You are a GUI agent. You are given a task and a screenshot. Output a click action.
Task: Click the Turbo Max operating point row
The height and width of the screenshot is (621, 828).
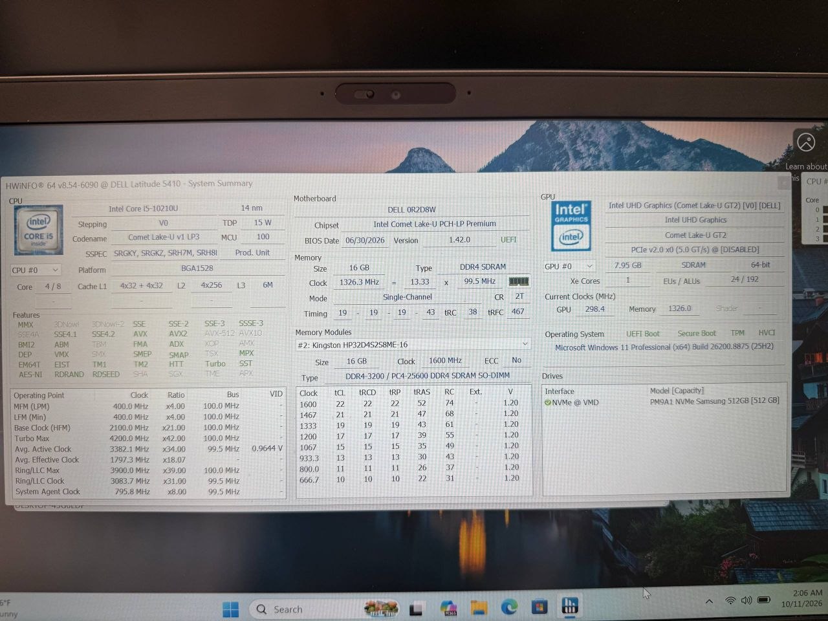click(x=149, y=439)
